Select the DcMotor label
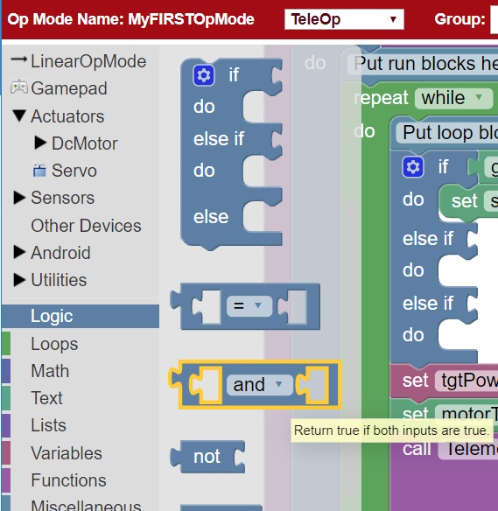Screen dimensions: 498x511 click(x=84, y=143)
